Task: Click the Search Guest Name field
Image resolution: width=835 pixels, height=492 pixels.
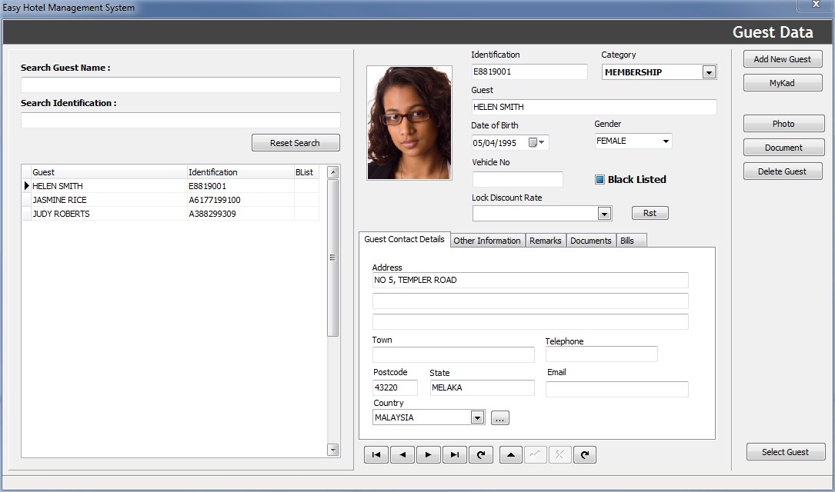Action: click(180, 85)
